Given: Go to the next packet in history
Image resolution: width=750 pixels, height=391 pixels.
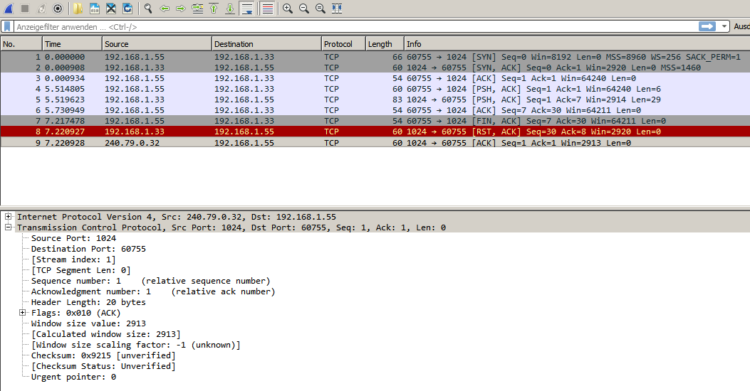Looking at the screenshot, I should 181,9.
